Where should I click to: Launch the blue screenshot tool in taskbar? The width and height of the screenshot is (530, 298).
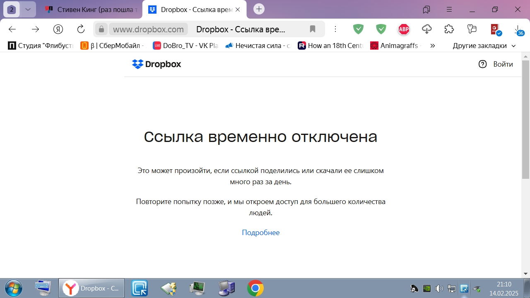[140, 288]
